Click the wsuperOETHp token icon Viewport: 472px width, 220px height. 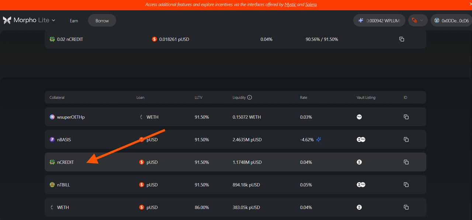[52, 117]
